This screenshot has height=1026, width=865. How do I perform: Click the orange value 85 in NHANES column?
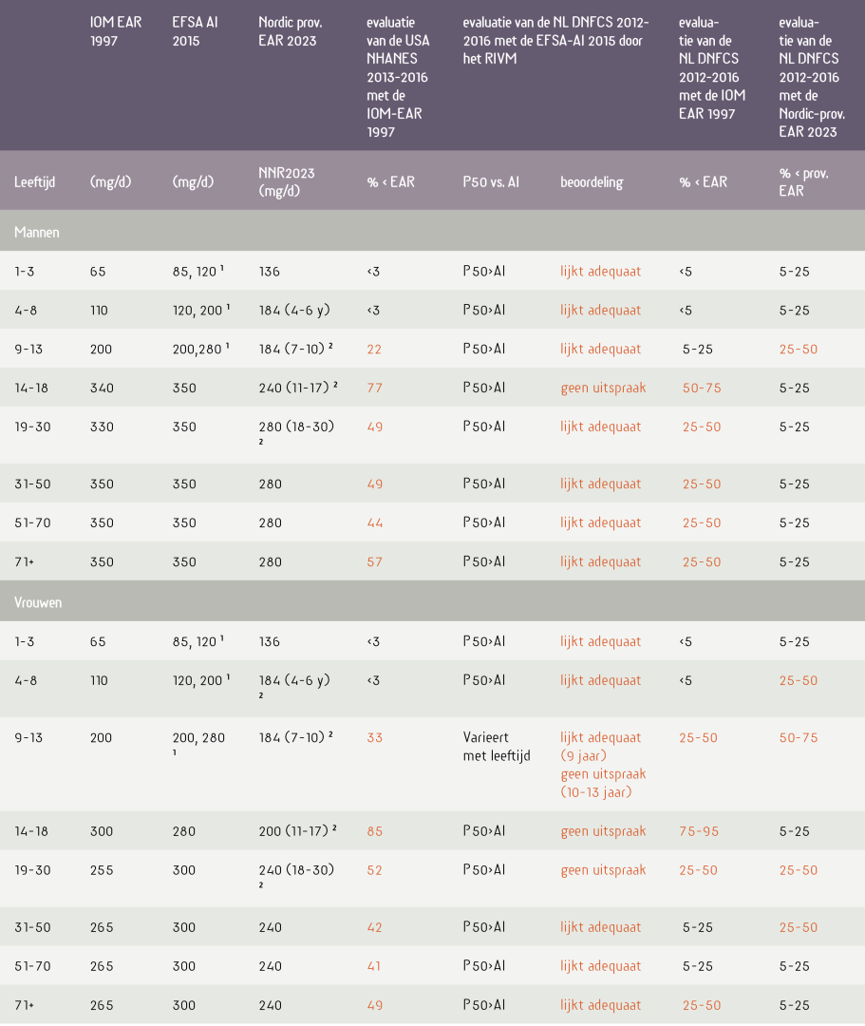pyautogui.click(x=375, y=831)
